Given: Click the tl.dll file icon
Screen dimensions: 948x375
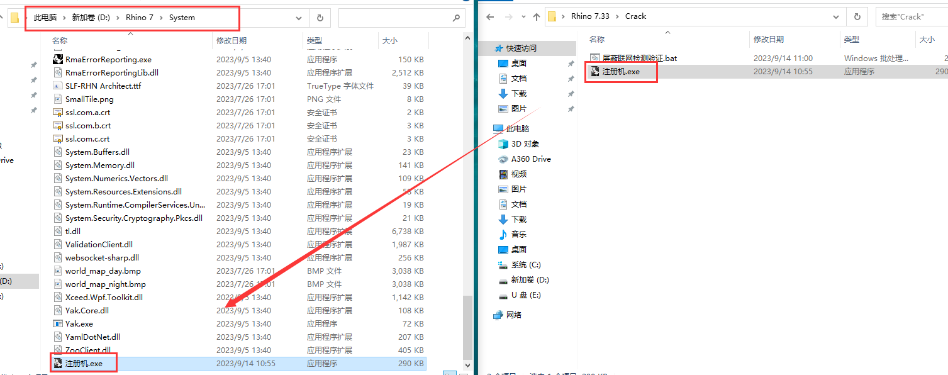Looking at the screenshot, I should 58,232.
